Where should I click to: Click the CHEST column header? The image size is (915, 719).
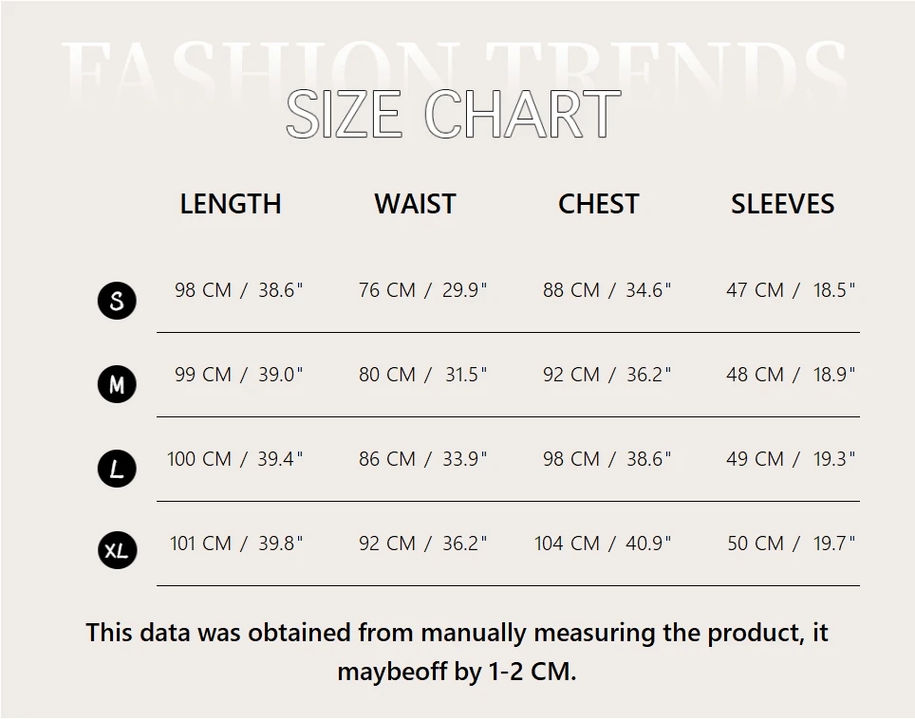tap(598, 204)
